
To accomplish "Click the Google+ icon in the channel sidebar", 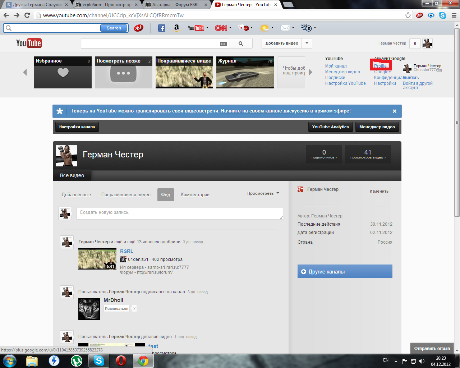I will coord(300,189).
